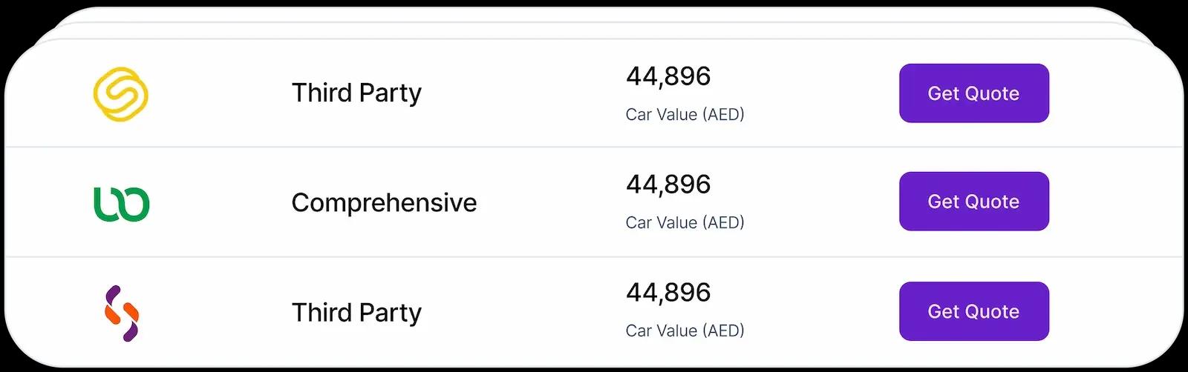1188x372 pixels.
Task: Click Car Value (AED) caption in Comprehensive row
Action: [685, 223]
